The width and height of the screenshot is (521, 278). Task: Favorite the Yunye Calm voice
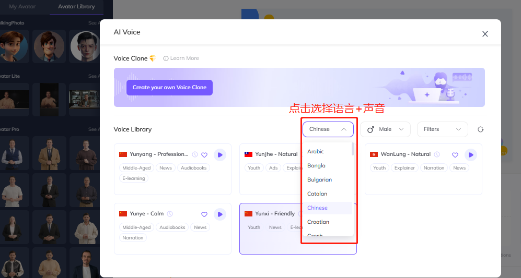click(x=204, y=214)
